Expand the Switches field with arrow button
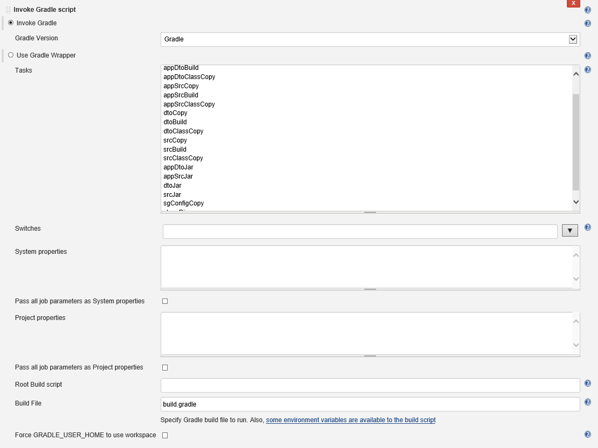The height and width of the screenshot is (448, 598). (570, 231)
